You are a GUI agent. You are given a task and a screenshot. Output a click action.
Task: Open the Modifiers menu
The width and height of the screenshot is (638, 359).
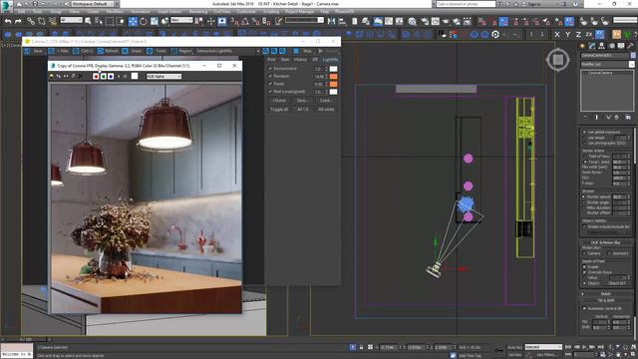(116, 12)
